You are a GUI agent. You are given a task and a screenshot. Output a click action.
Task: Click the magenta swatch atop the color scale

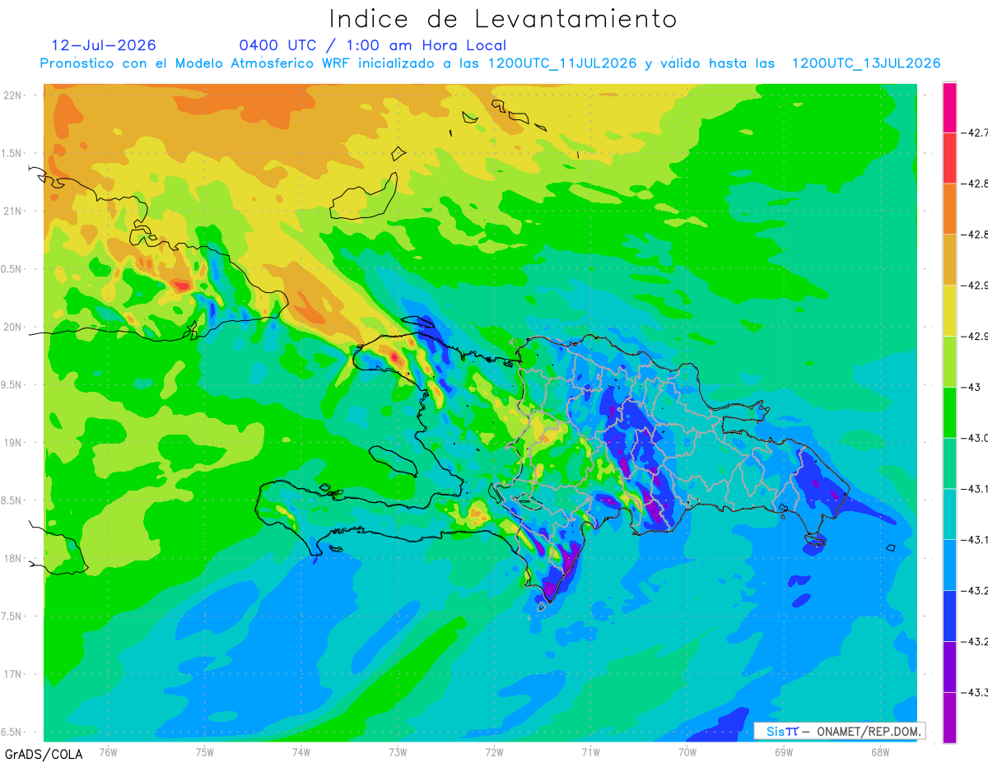pos(949,108)
